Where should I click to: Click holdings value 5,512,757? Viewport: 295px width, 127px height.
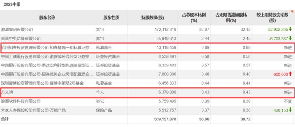[x=167, y=110]
